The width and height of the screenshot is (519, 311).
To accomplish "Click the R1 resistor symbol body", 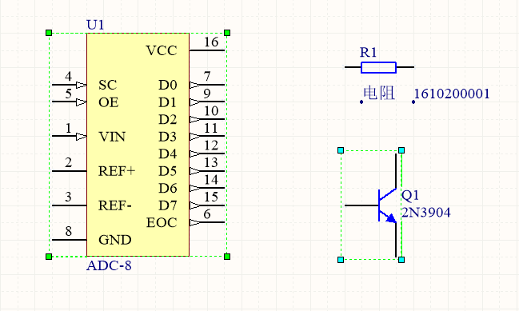I will [379, 67].
